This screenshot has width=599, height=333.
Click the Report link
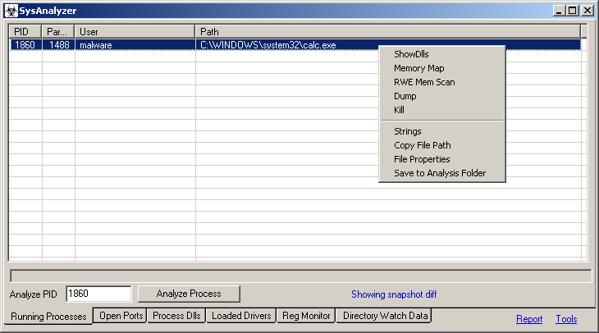click(529, 319)
